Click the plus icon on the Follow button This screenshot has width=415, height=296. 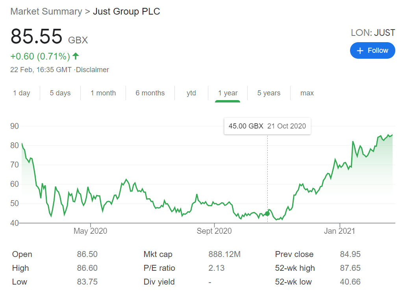(x=360, y=50)
